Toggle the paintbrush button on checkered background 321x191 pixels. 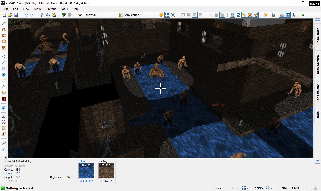256,15
